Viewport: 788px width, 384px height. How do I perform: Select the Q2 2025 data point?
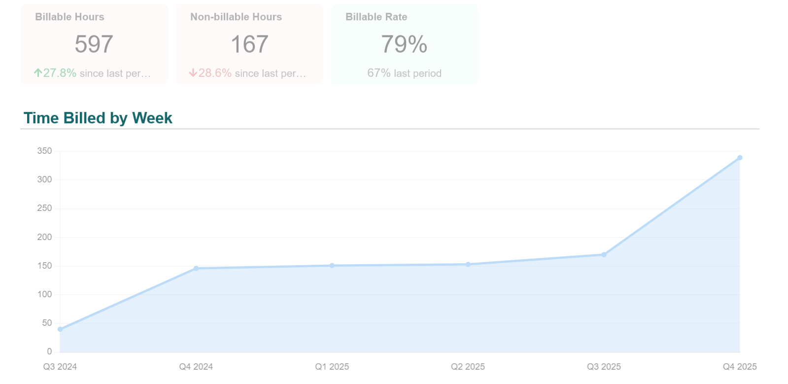click(x=468, y=264)
